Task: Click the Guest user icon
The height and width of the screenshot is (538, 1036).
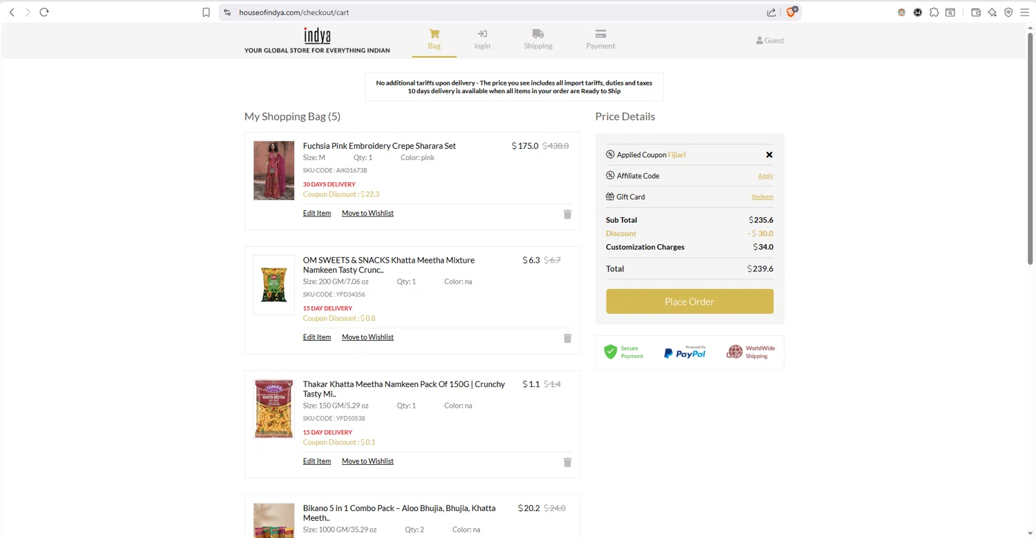Action: [760, 41]
